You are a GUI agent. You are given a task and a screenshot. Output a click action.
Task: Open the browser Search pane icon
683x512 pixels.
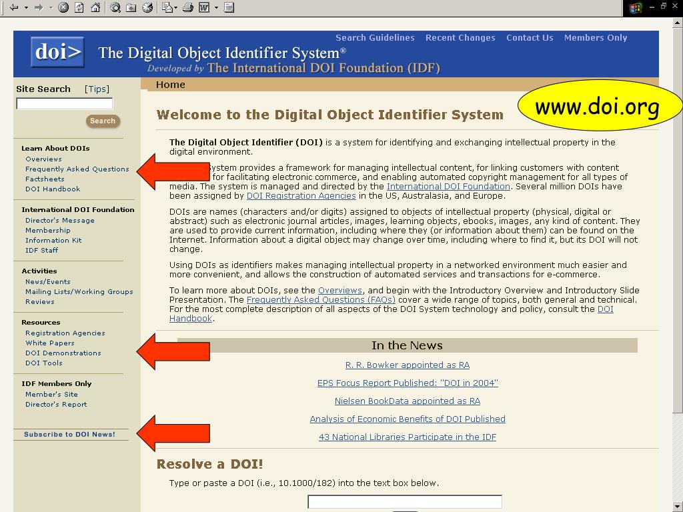tap(115, 7)
